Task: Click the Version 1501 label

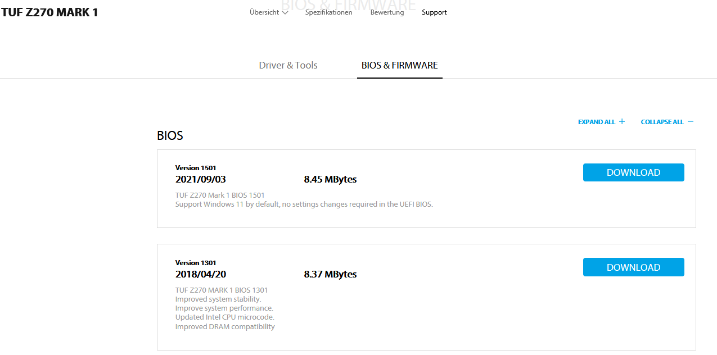Action: coord(196,168)
